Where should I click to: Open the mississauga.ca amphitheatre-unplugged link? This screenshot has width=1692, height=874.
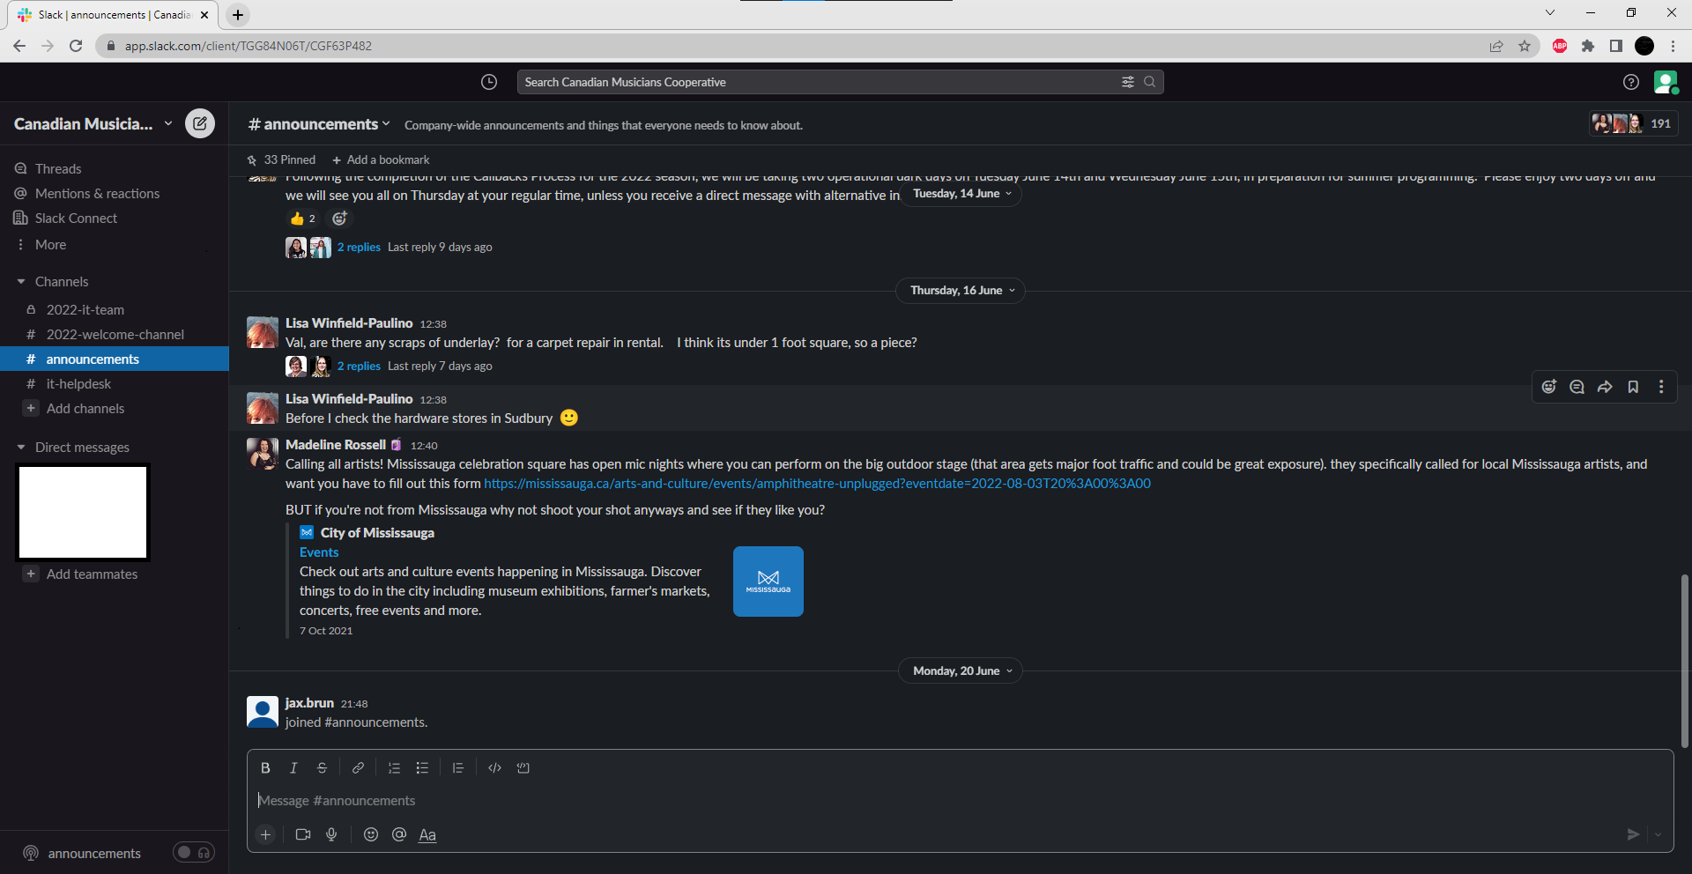pos(817,484)
